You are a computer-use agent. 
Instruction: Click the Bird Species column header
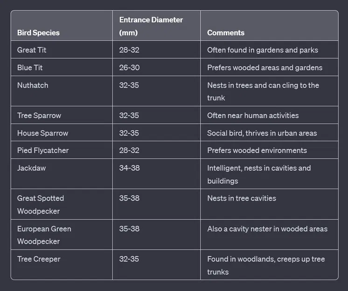point(38,33)
